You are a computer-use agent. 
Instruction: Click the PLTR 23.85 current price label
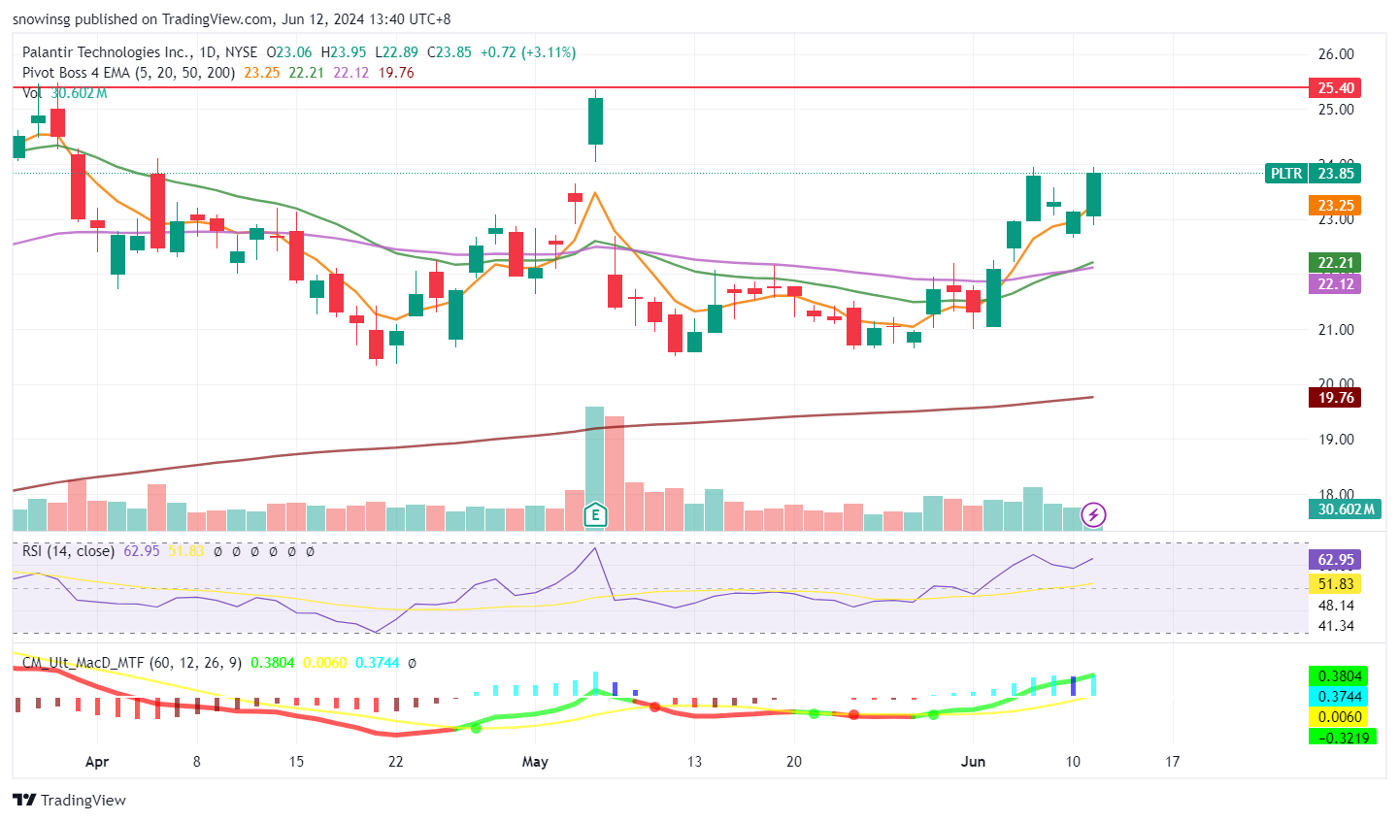point(1314,174)
